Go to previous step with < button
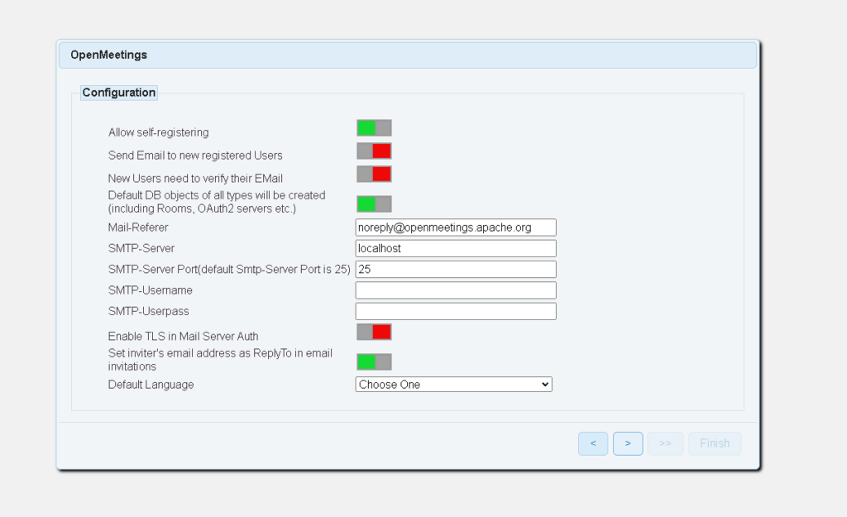The image size is (847, 517). point(593,443)
